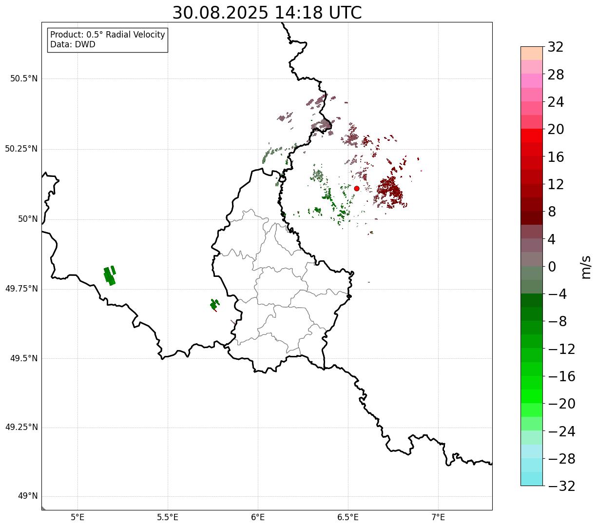
Task: Click the peach top colorbar segment
Action: coord(532,53)
